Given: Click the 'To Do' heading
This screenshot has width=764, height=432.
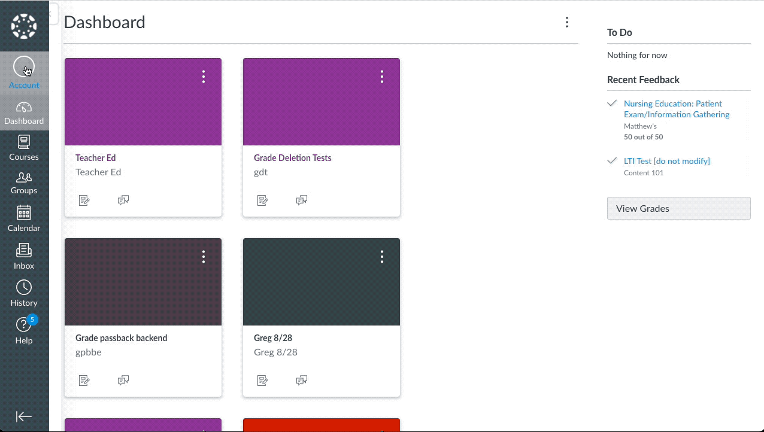Looking at the screenshot, I should pos(620,32).
